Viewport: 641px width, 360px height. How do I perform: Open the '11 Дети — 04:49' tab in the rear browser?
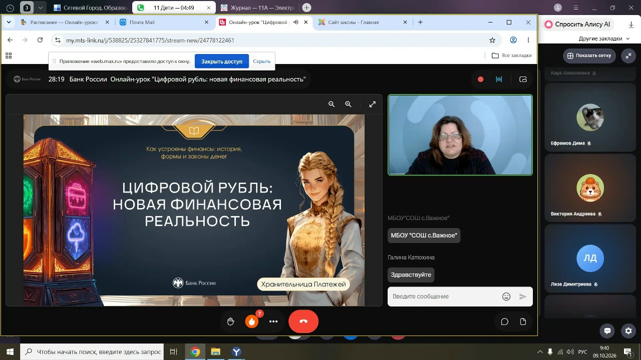pyautogui.click(x=174, y=7)
